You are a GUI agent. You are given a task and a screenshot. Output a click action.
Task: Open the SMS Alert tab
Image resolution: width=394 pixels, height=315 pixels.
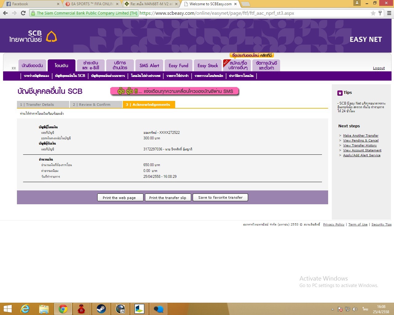[149, 66]
